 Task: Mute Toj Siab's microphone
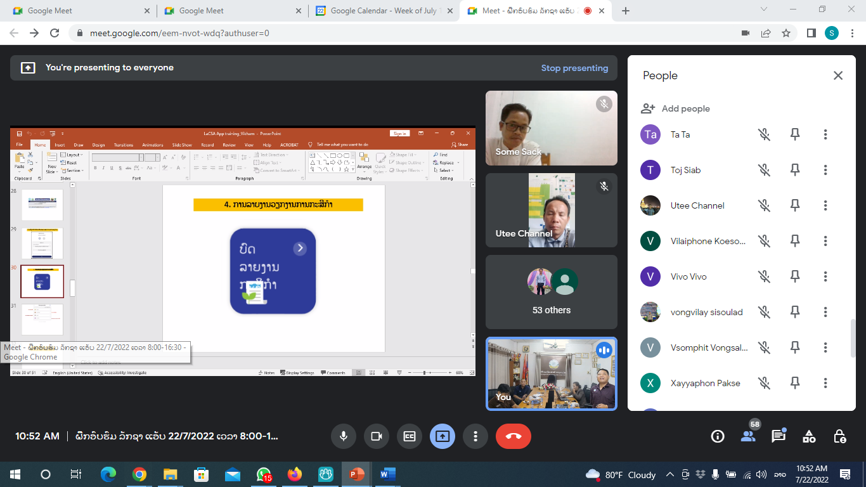(765, 170)
